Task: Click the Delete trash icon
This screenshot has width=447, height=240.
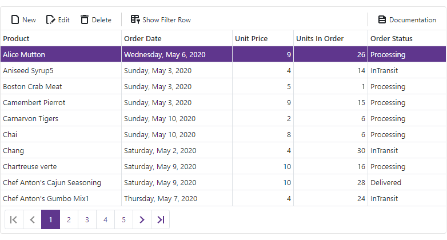Action: pos(85,19)
